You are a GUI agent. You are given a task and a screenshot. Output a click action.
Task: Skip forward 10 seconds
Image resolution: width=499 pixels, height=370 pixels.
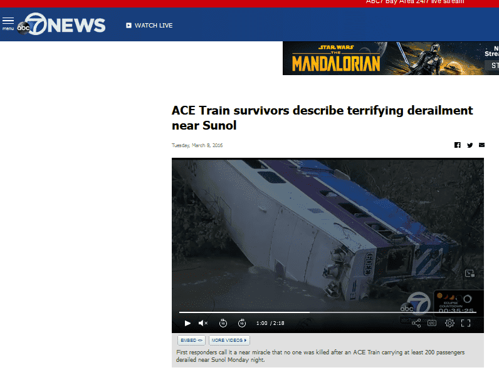tap(242, 323)
